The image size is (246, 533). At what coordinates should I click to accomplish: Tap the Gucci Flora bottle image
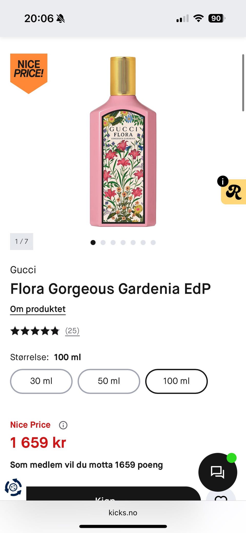(123, 142)
